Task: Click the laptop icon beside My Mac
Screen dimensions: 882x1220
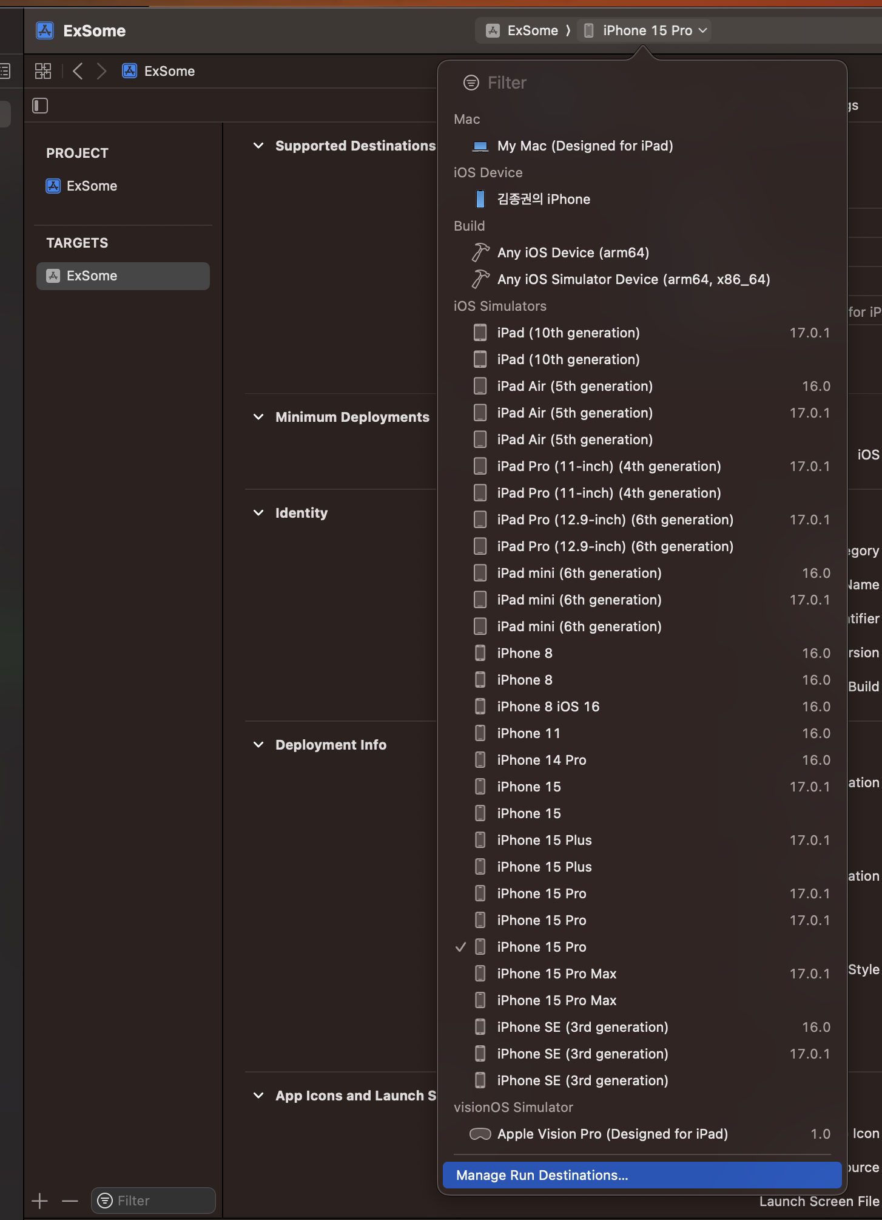Action: [x=480, y=146]
